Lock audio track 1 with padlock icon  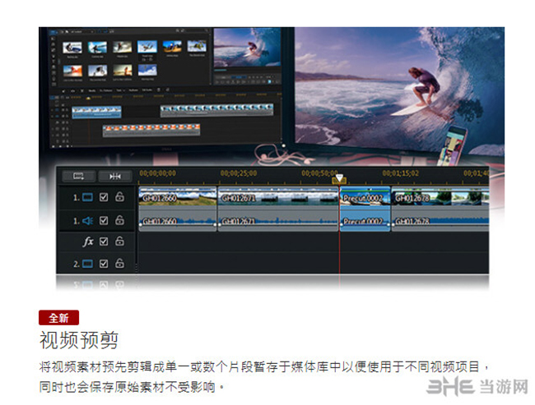[x=119, y=220]
